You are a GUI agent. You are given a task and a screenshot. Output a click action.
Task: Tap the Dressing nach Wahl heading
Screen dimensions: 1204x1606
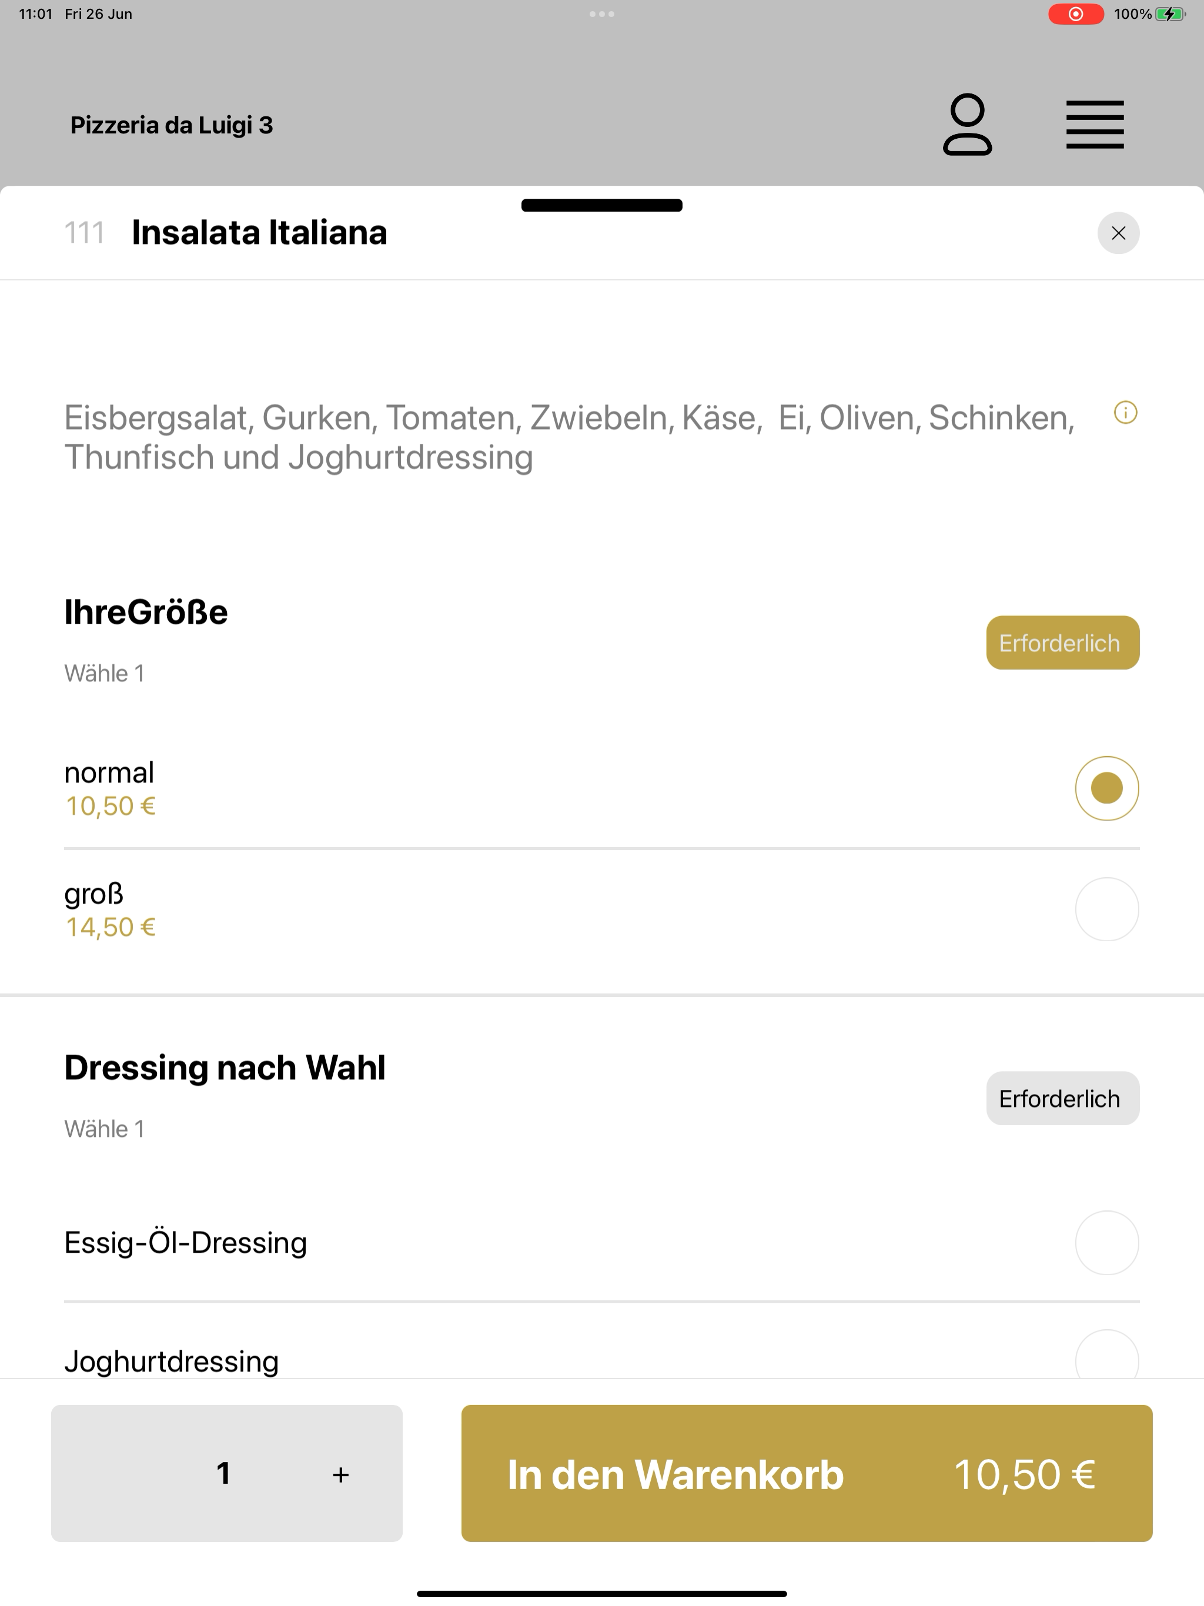pyautogui.click(x=225, y=1068)
